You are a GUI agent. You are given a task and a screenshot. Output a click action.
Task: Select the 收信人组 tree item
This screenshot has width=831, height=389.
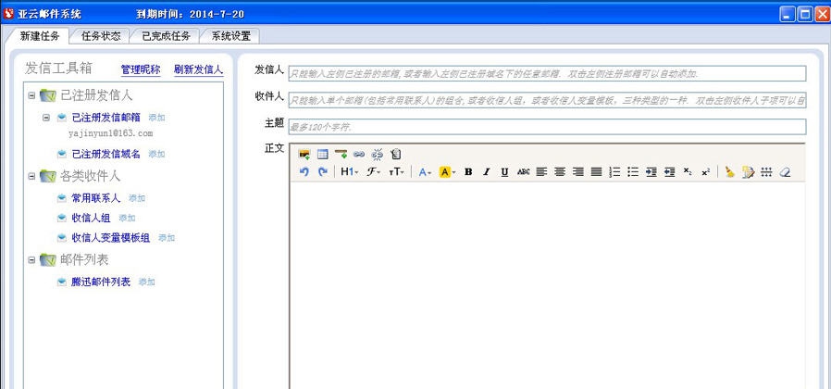92,218
